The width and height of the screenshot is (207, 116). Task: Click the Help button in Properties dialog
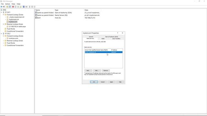pyautogui.click(x=120, y=82)
